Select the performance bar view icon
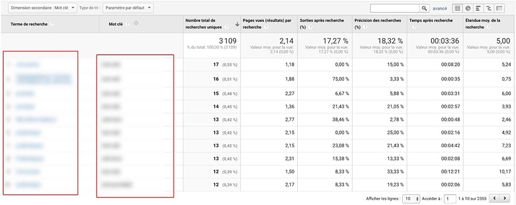This screenshot has height=205, width=516. pos(478,8)
